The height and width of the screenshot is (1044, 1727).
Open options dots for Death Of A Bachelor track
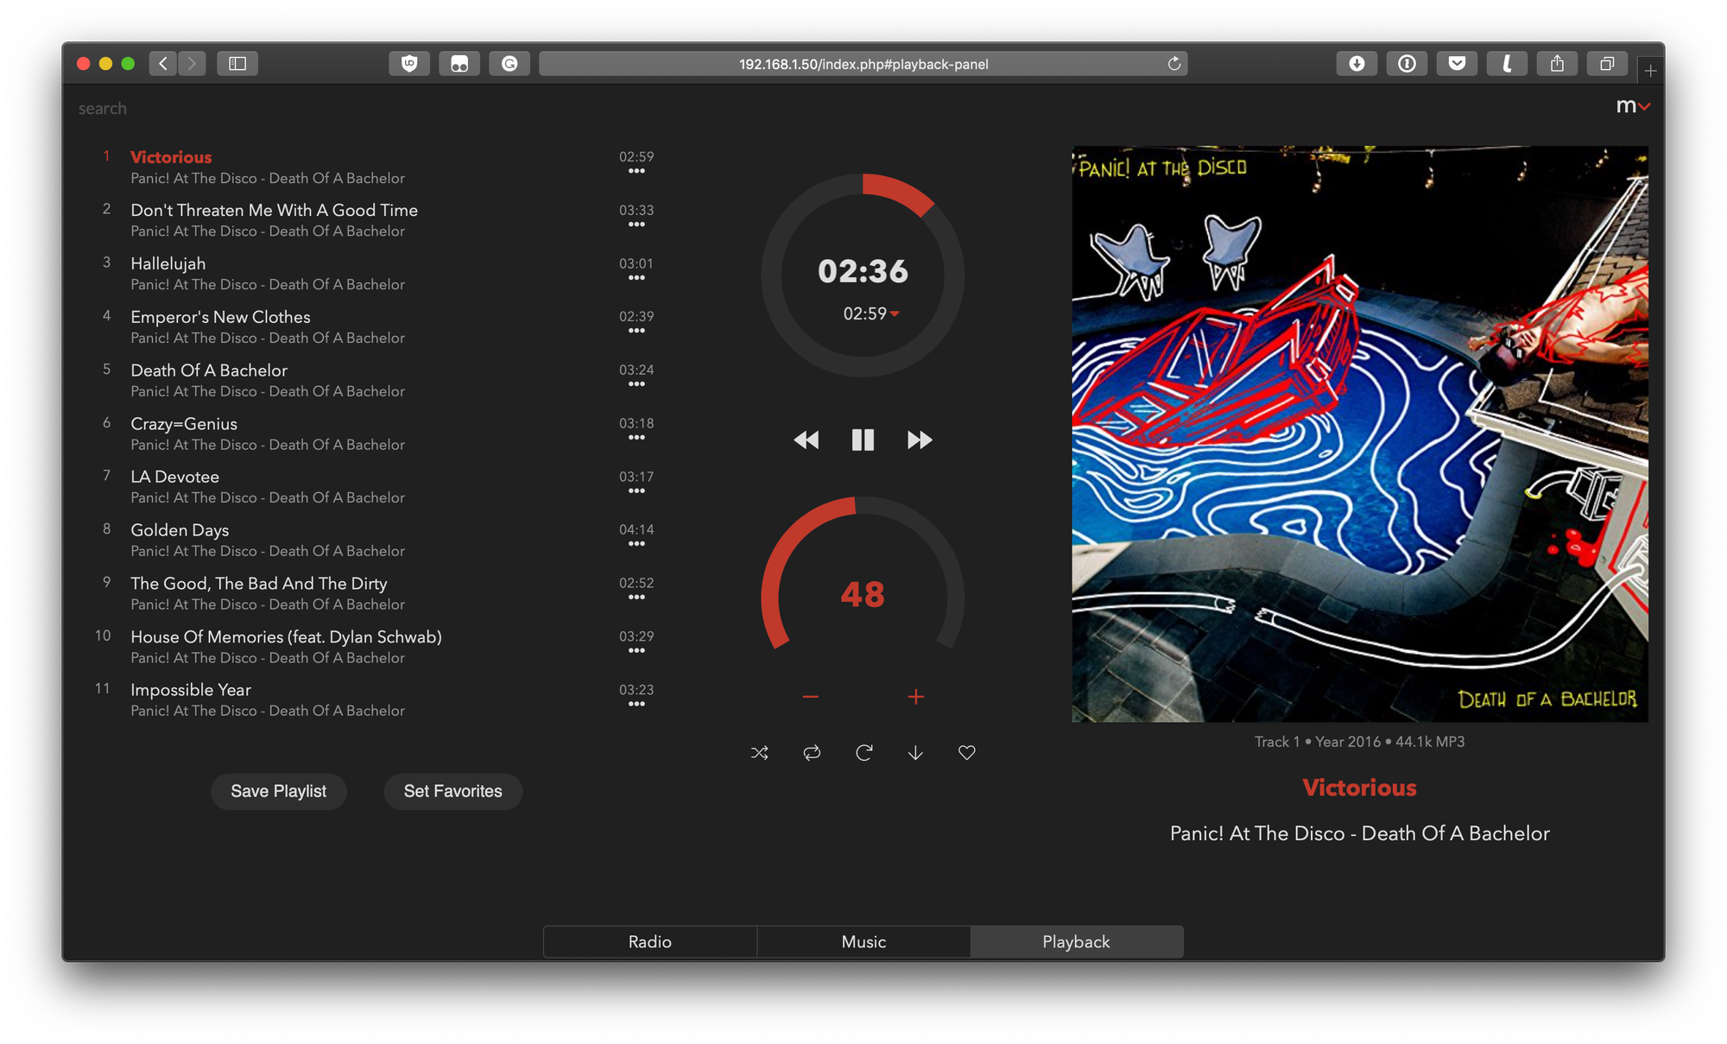(x=636, y=384)
